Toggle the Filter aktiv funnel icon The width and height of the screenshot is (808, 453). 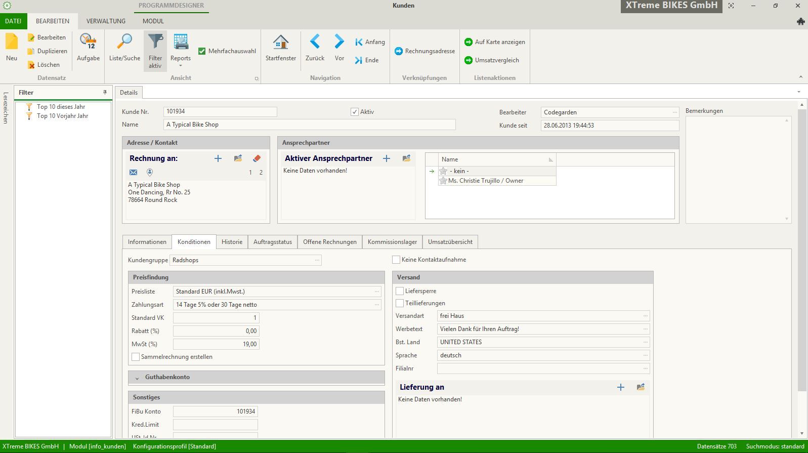click(x=155, y=43)
